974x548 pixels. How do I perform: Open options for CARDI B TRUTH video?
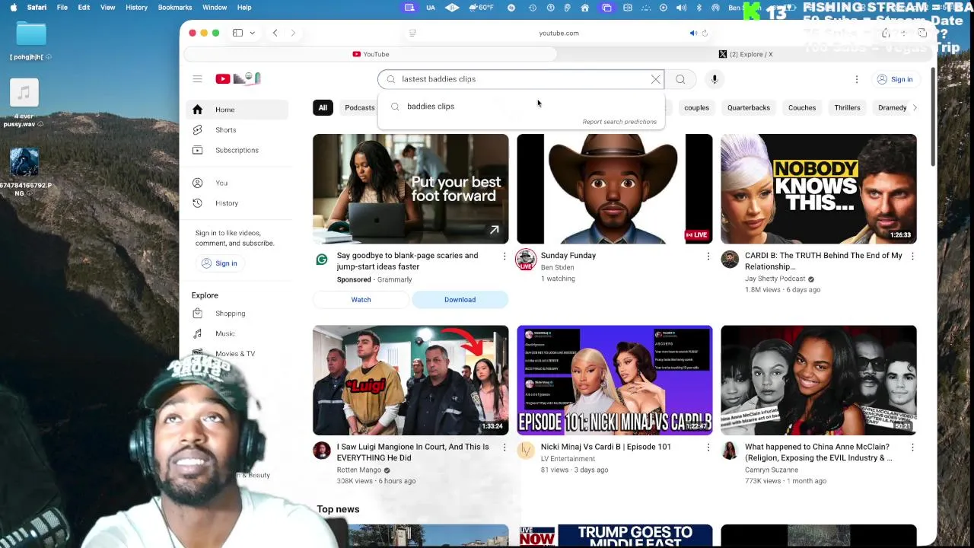(912, 256)
